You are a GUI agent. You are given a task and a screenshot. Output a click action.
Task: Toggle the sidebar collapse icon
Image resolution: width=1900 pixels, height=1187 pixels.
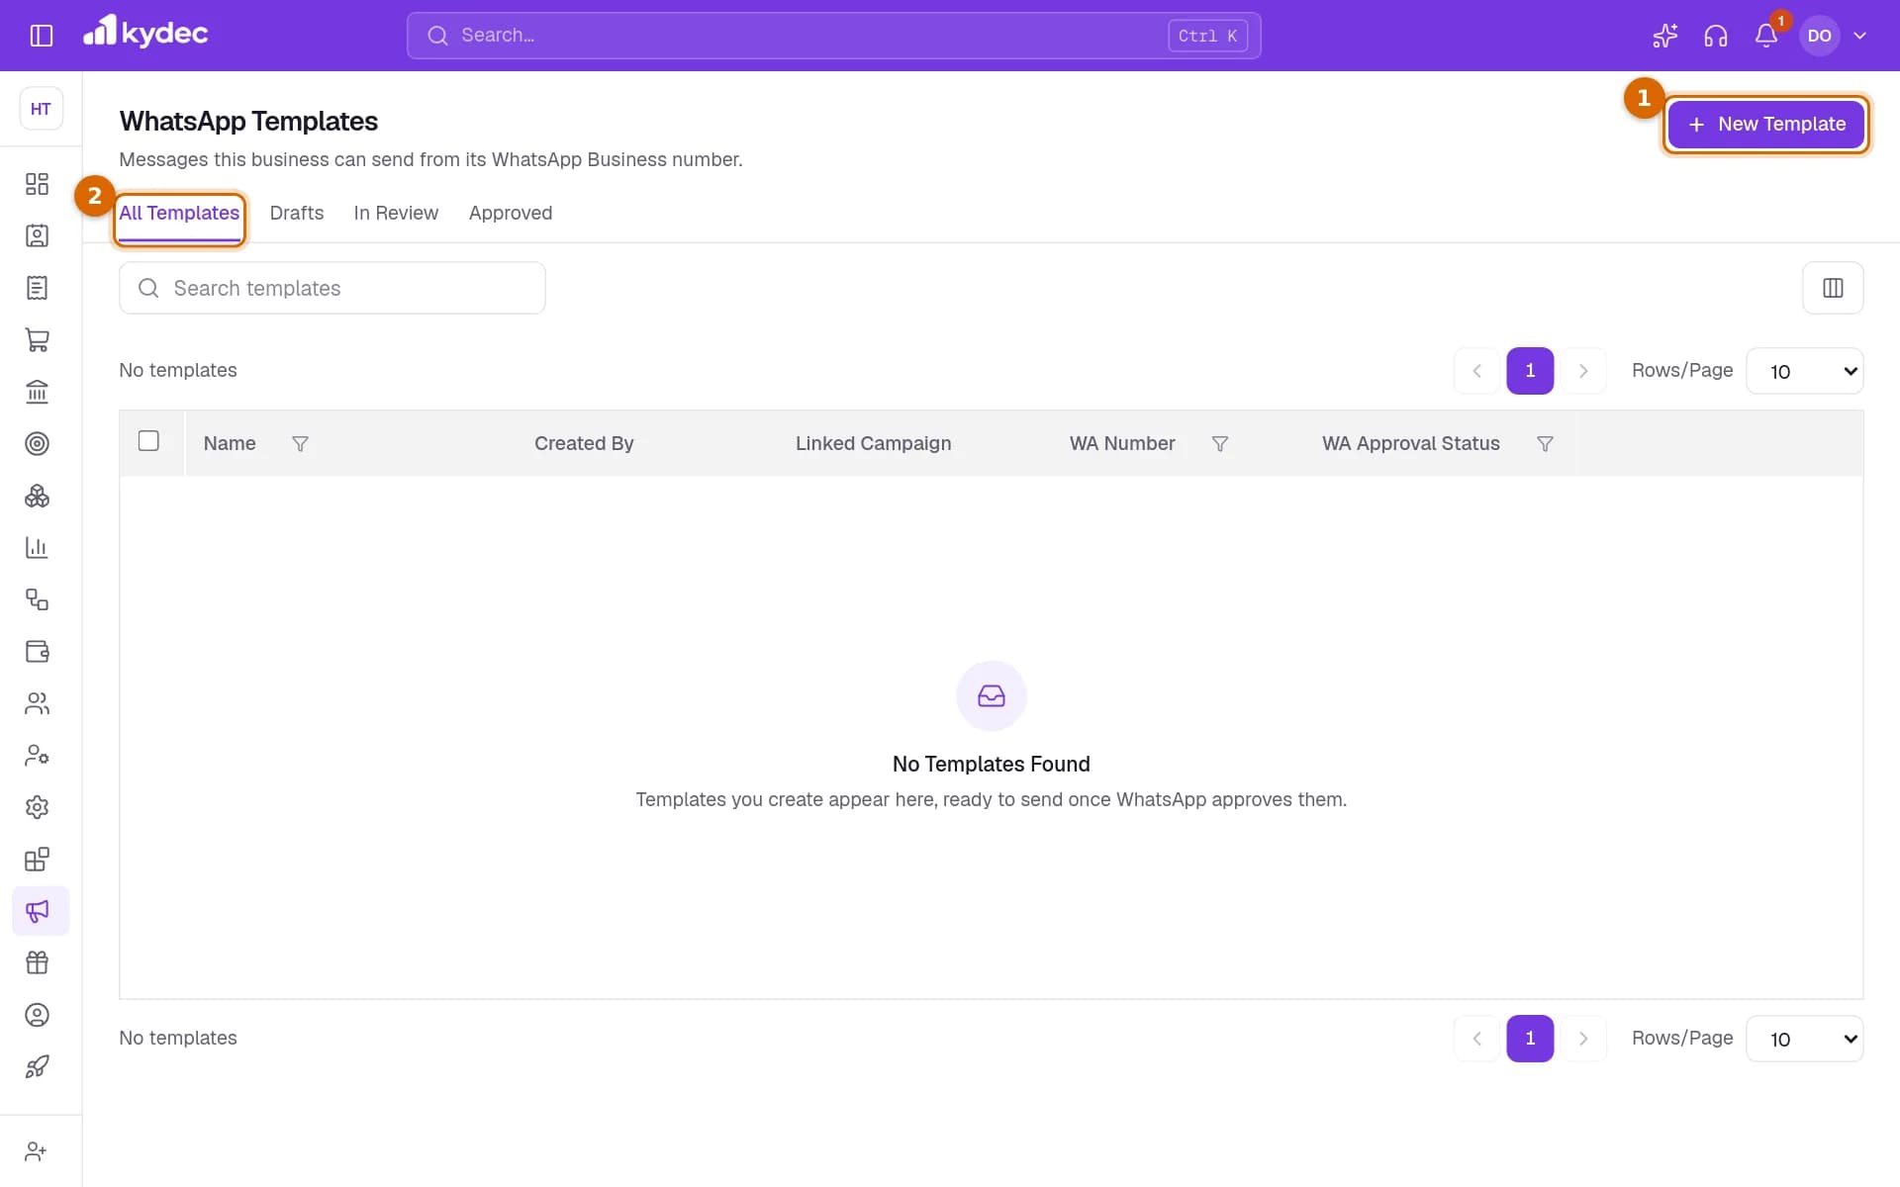click(x=41, y=36)
